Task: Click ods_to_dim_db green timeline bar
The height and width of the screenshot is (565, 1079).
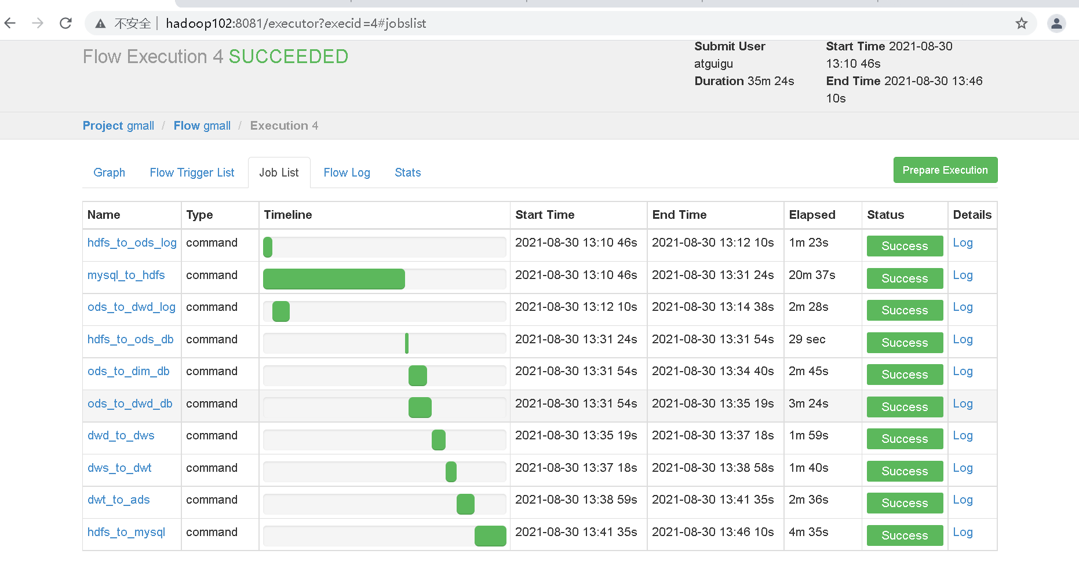Action: (418, 376)
